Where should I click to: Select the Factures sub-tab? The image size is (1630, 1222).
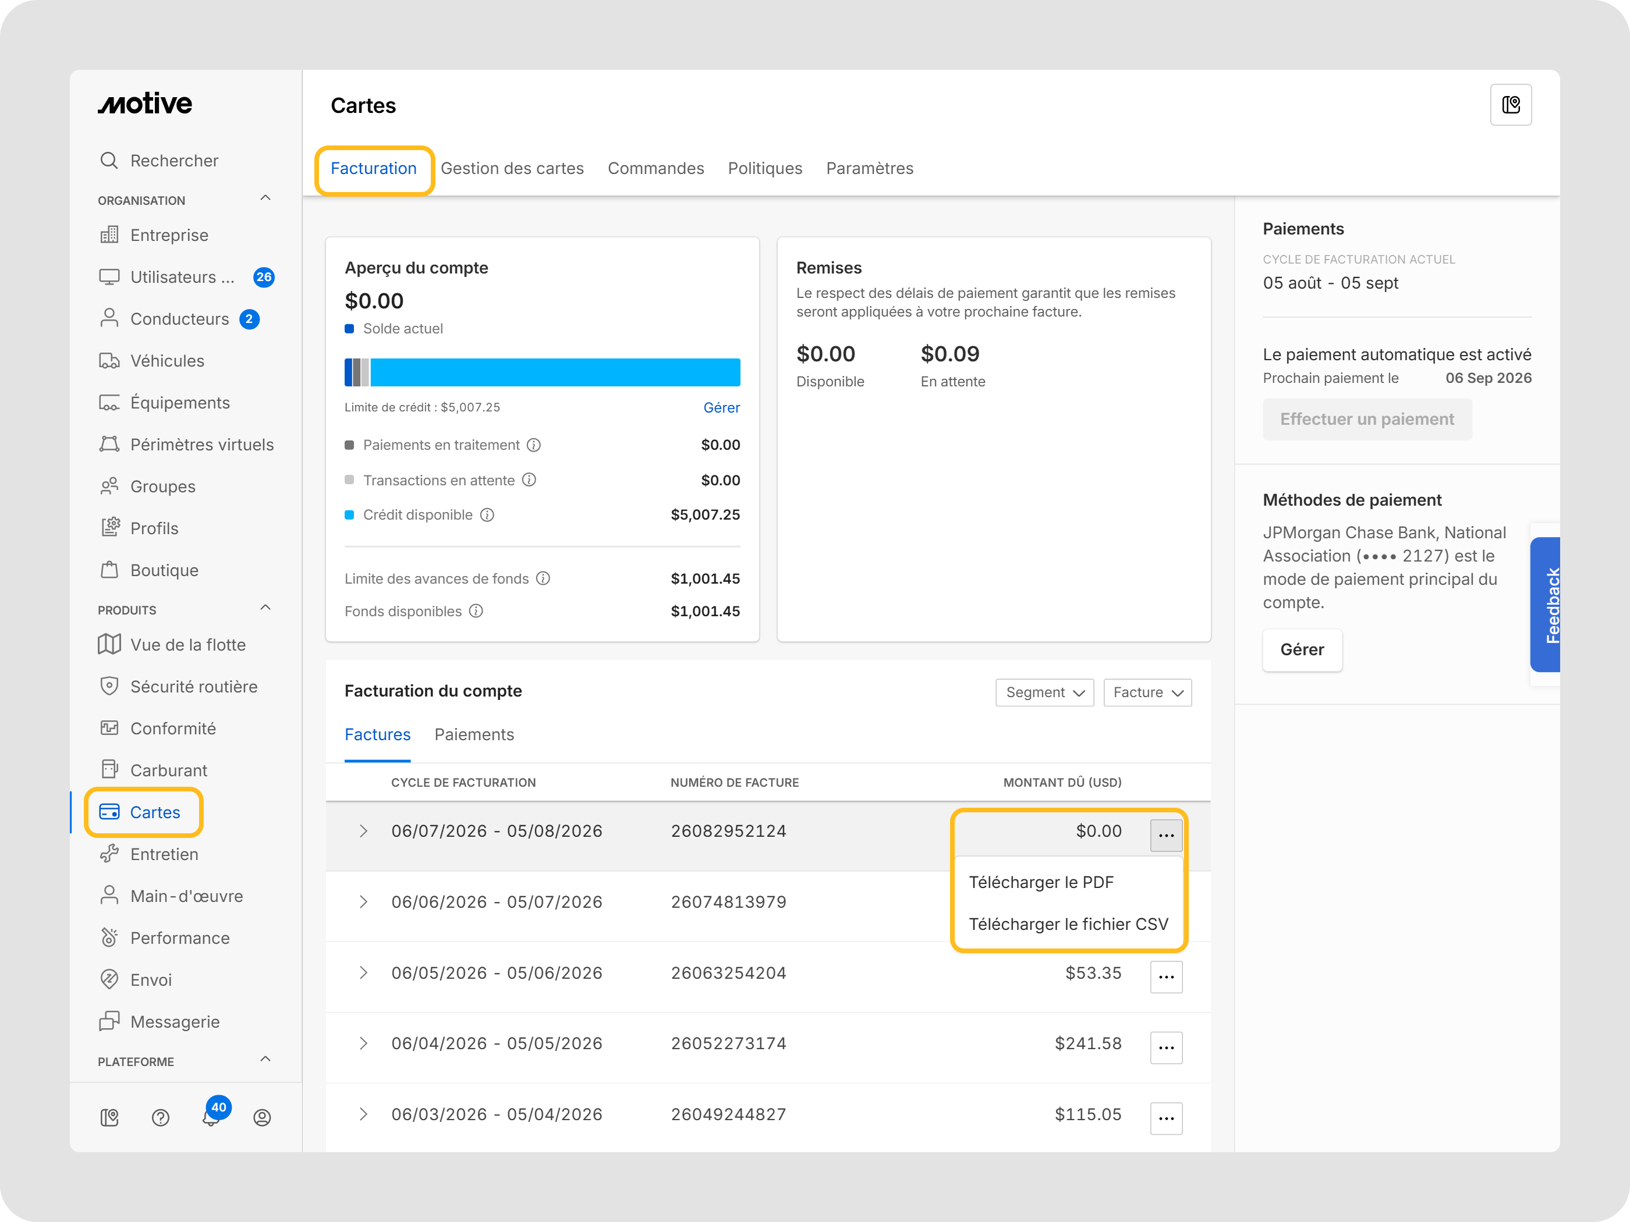click(x=377, y=735)
